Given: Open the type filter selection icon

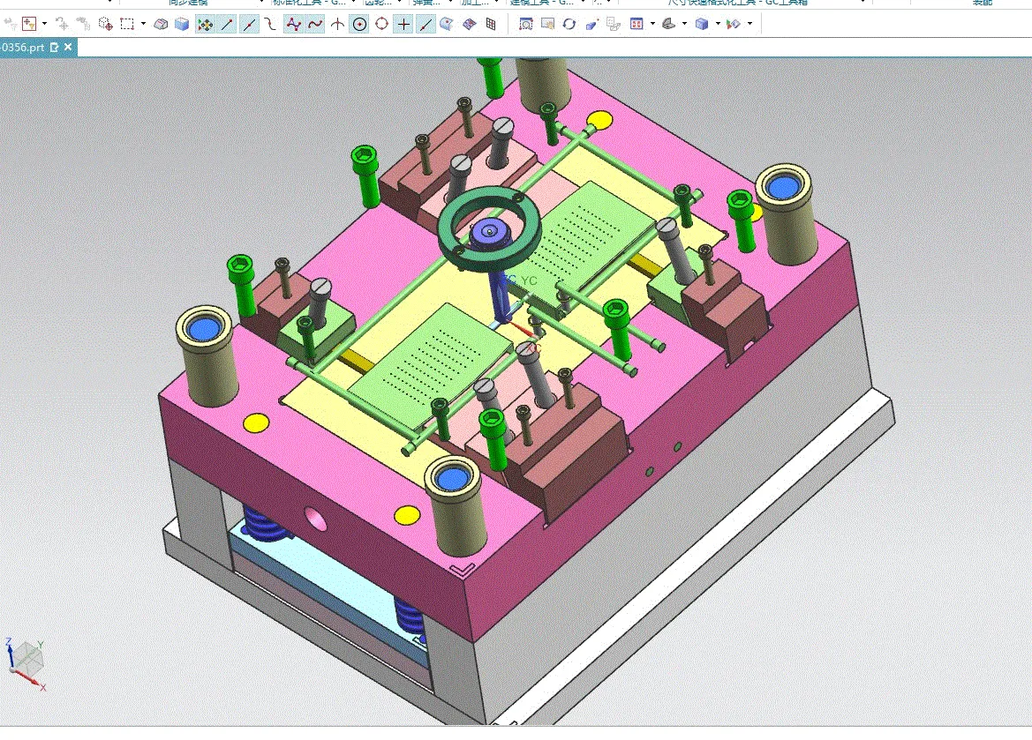Looking at the screenshot, I should click(28, 25).
